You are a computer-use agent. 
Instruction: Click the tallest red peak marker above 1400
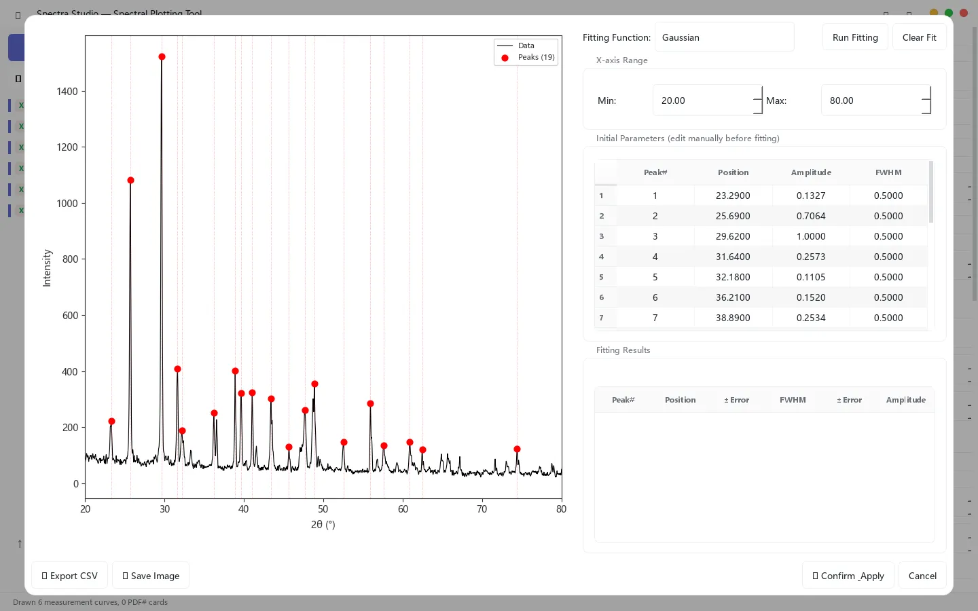pos(162,57)
